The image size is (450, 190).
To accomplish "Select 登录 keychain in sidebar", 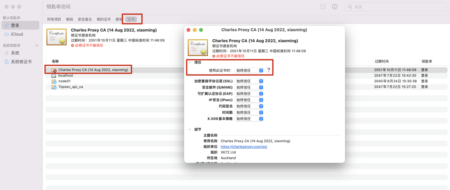I will [x=20, y=25].
